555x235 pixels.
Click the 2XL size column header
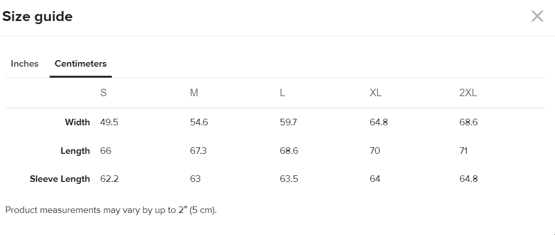[468, 93]
